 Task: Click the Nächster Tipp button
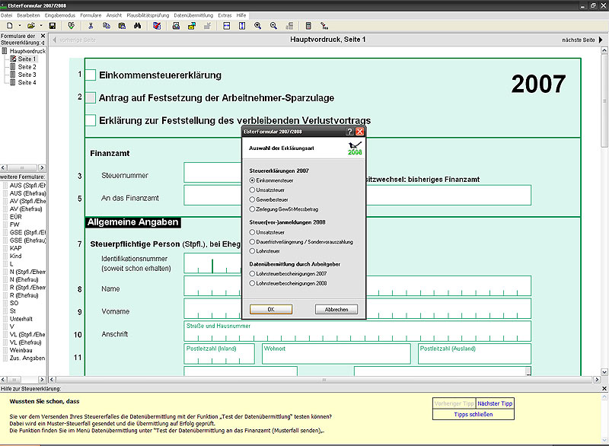coord(495,403)
